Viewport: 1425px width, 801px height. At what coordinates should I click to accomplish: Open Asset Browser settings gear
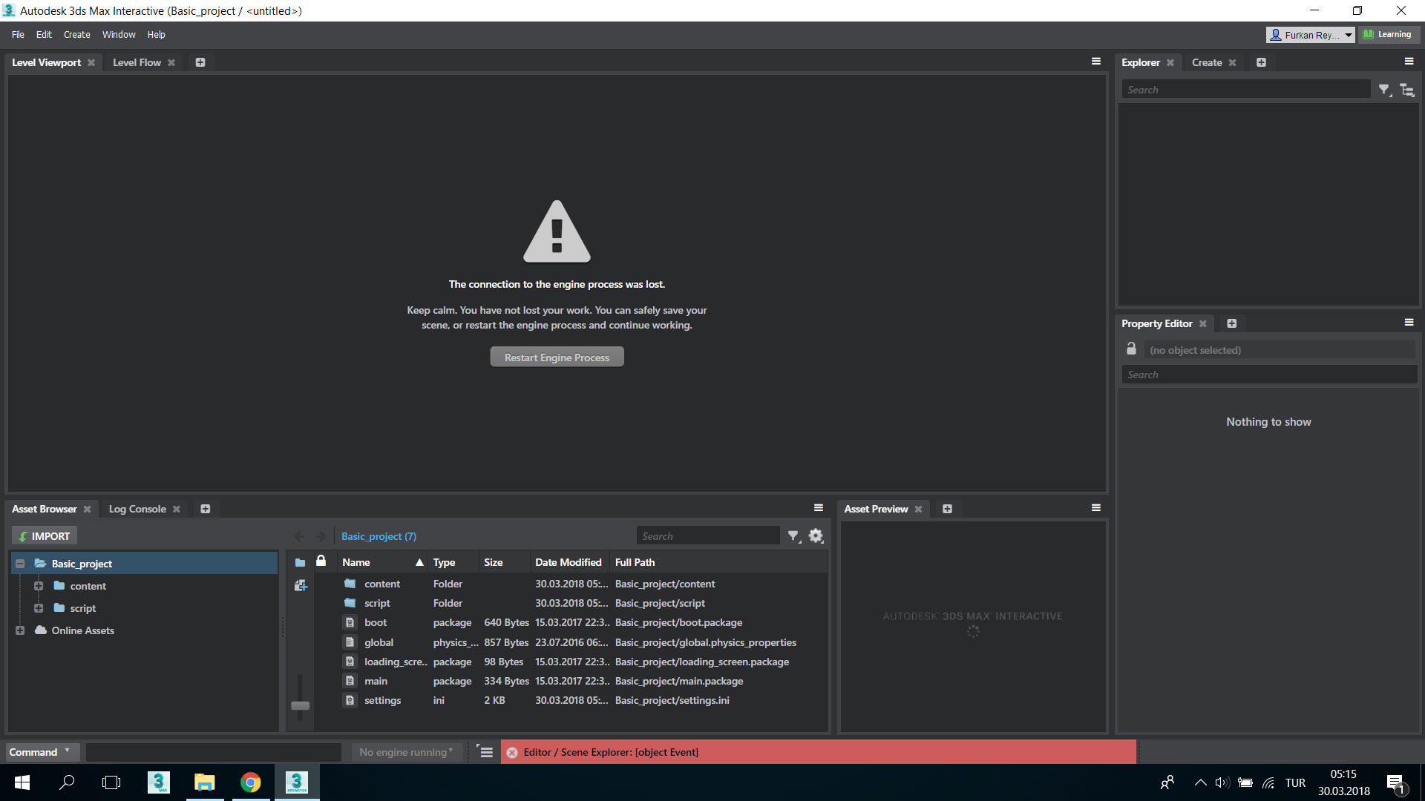[816, 536]
